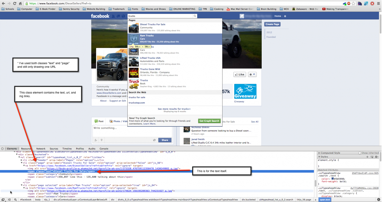Click the DevTools dock-side icon
This screenshot has width=382, height=202.
tap(3, 199)
